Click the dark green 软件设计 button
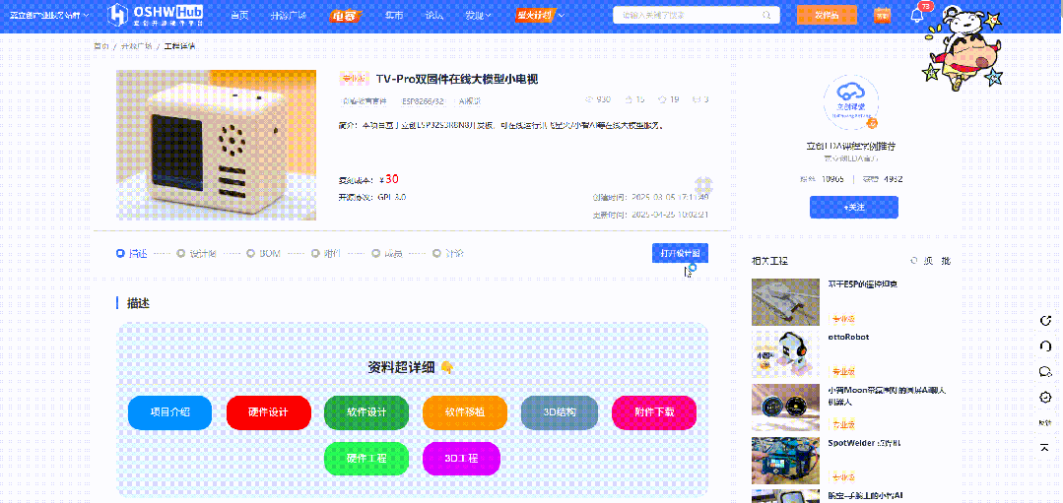Image resolution: width=1063 pixels, height=503 pixels. pyautogui.click(x=366, y=412)
